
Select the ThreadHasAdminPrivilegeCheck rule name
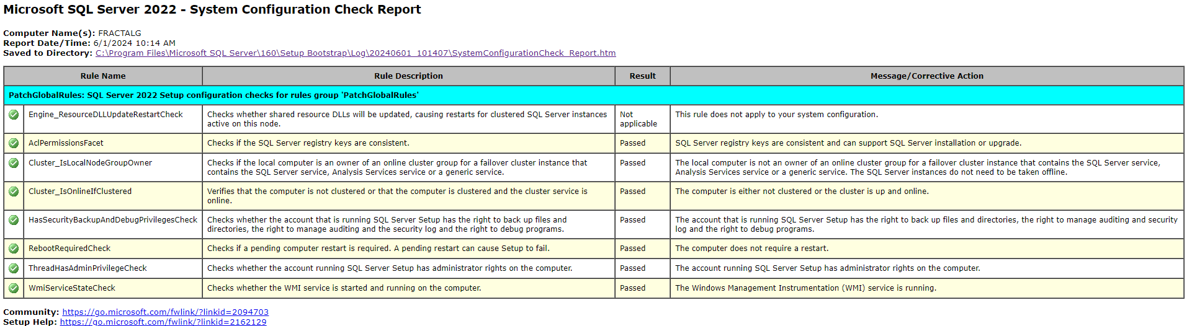(87, 268)
